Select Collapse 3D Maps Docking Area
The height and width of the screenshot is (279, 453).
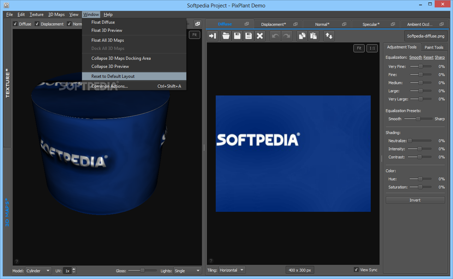click(134, 58)
